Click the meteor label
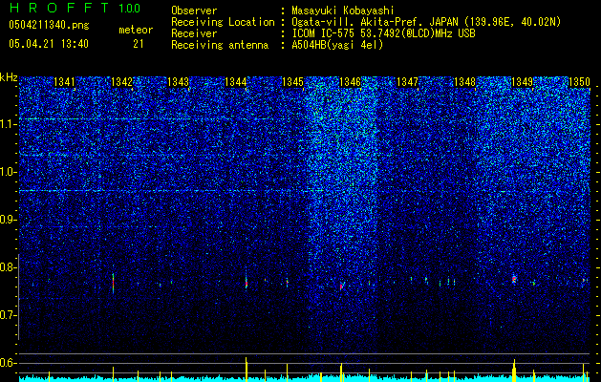Screen dimensions: 601x382 [136, 30]
